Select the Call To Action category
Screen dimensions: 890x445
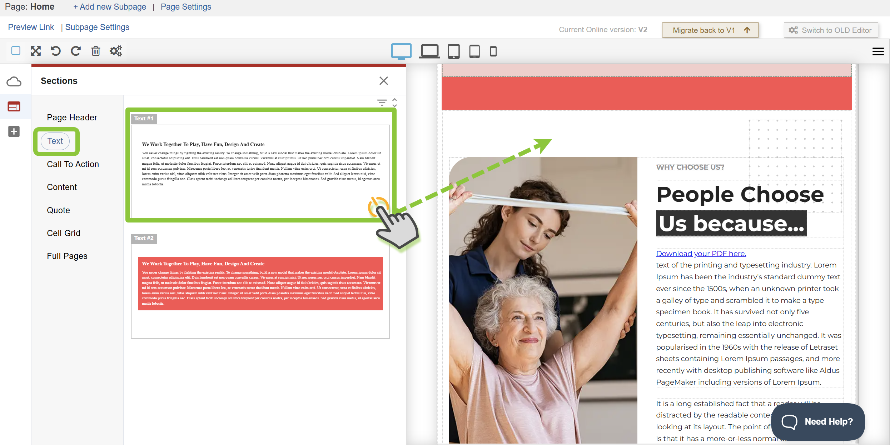click(73, 164)
